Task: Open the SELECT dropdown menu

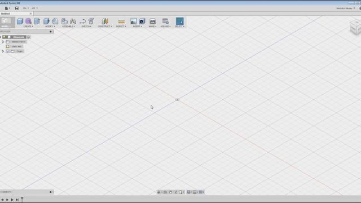Action: pos(180,27)
